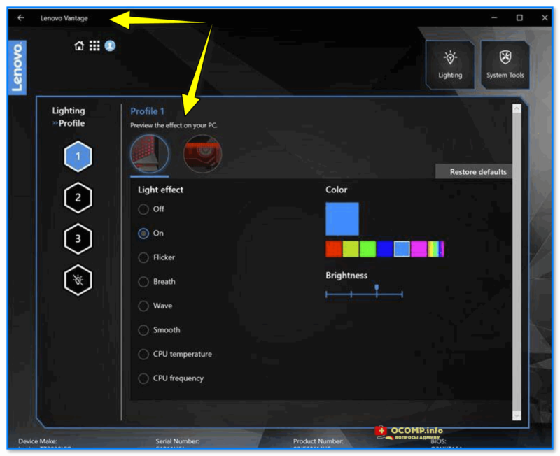
Task: Choose the Breath light effect
Action: point(143,282)
